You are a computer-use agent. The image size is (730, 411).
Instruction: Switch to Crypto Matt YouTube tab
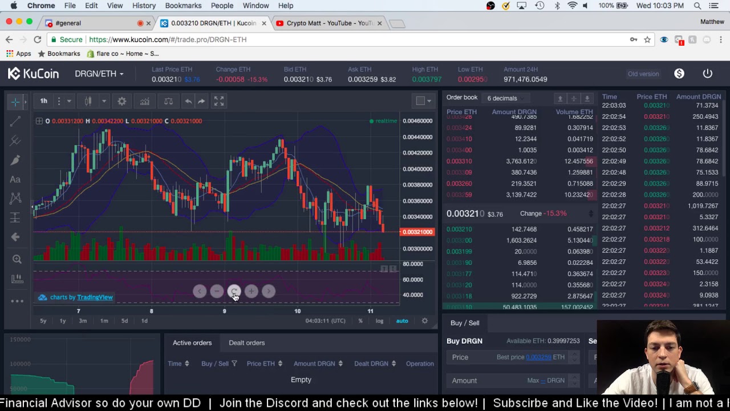[328, 23]
